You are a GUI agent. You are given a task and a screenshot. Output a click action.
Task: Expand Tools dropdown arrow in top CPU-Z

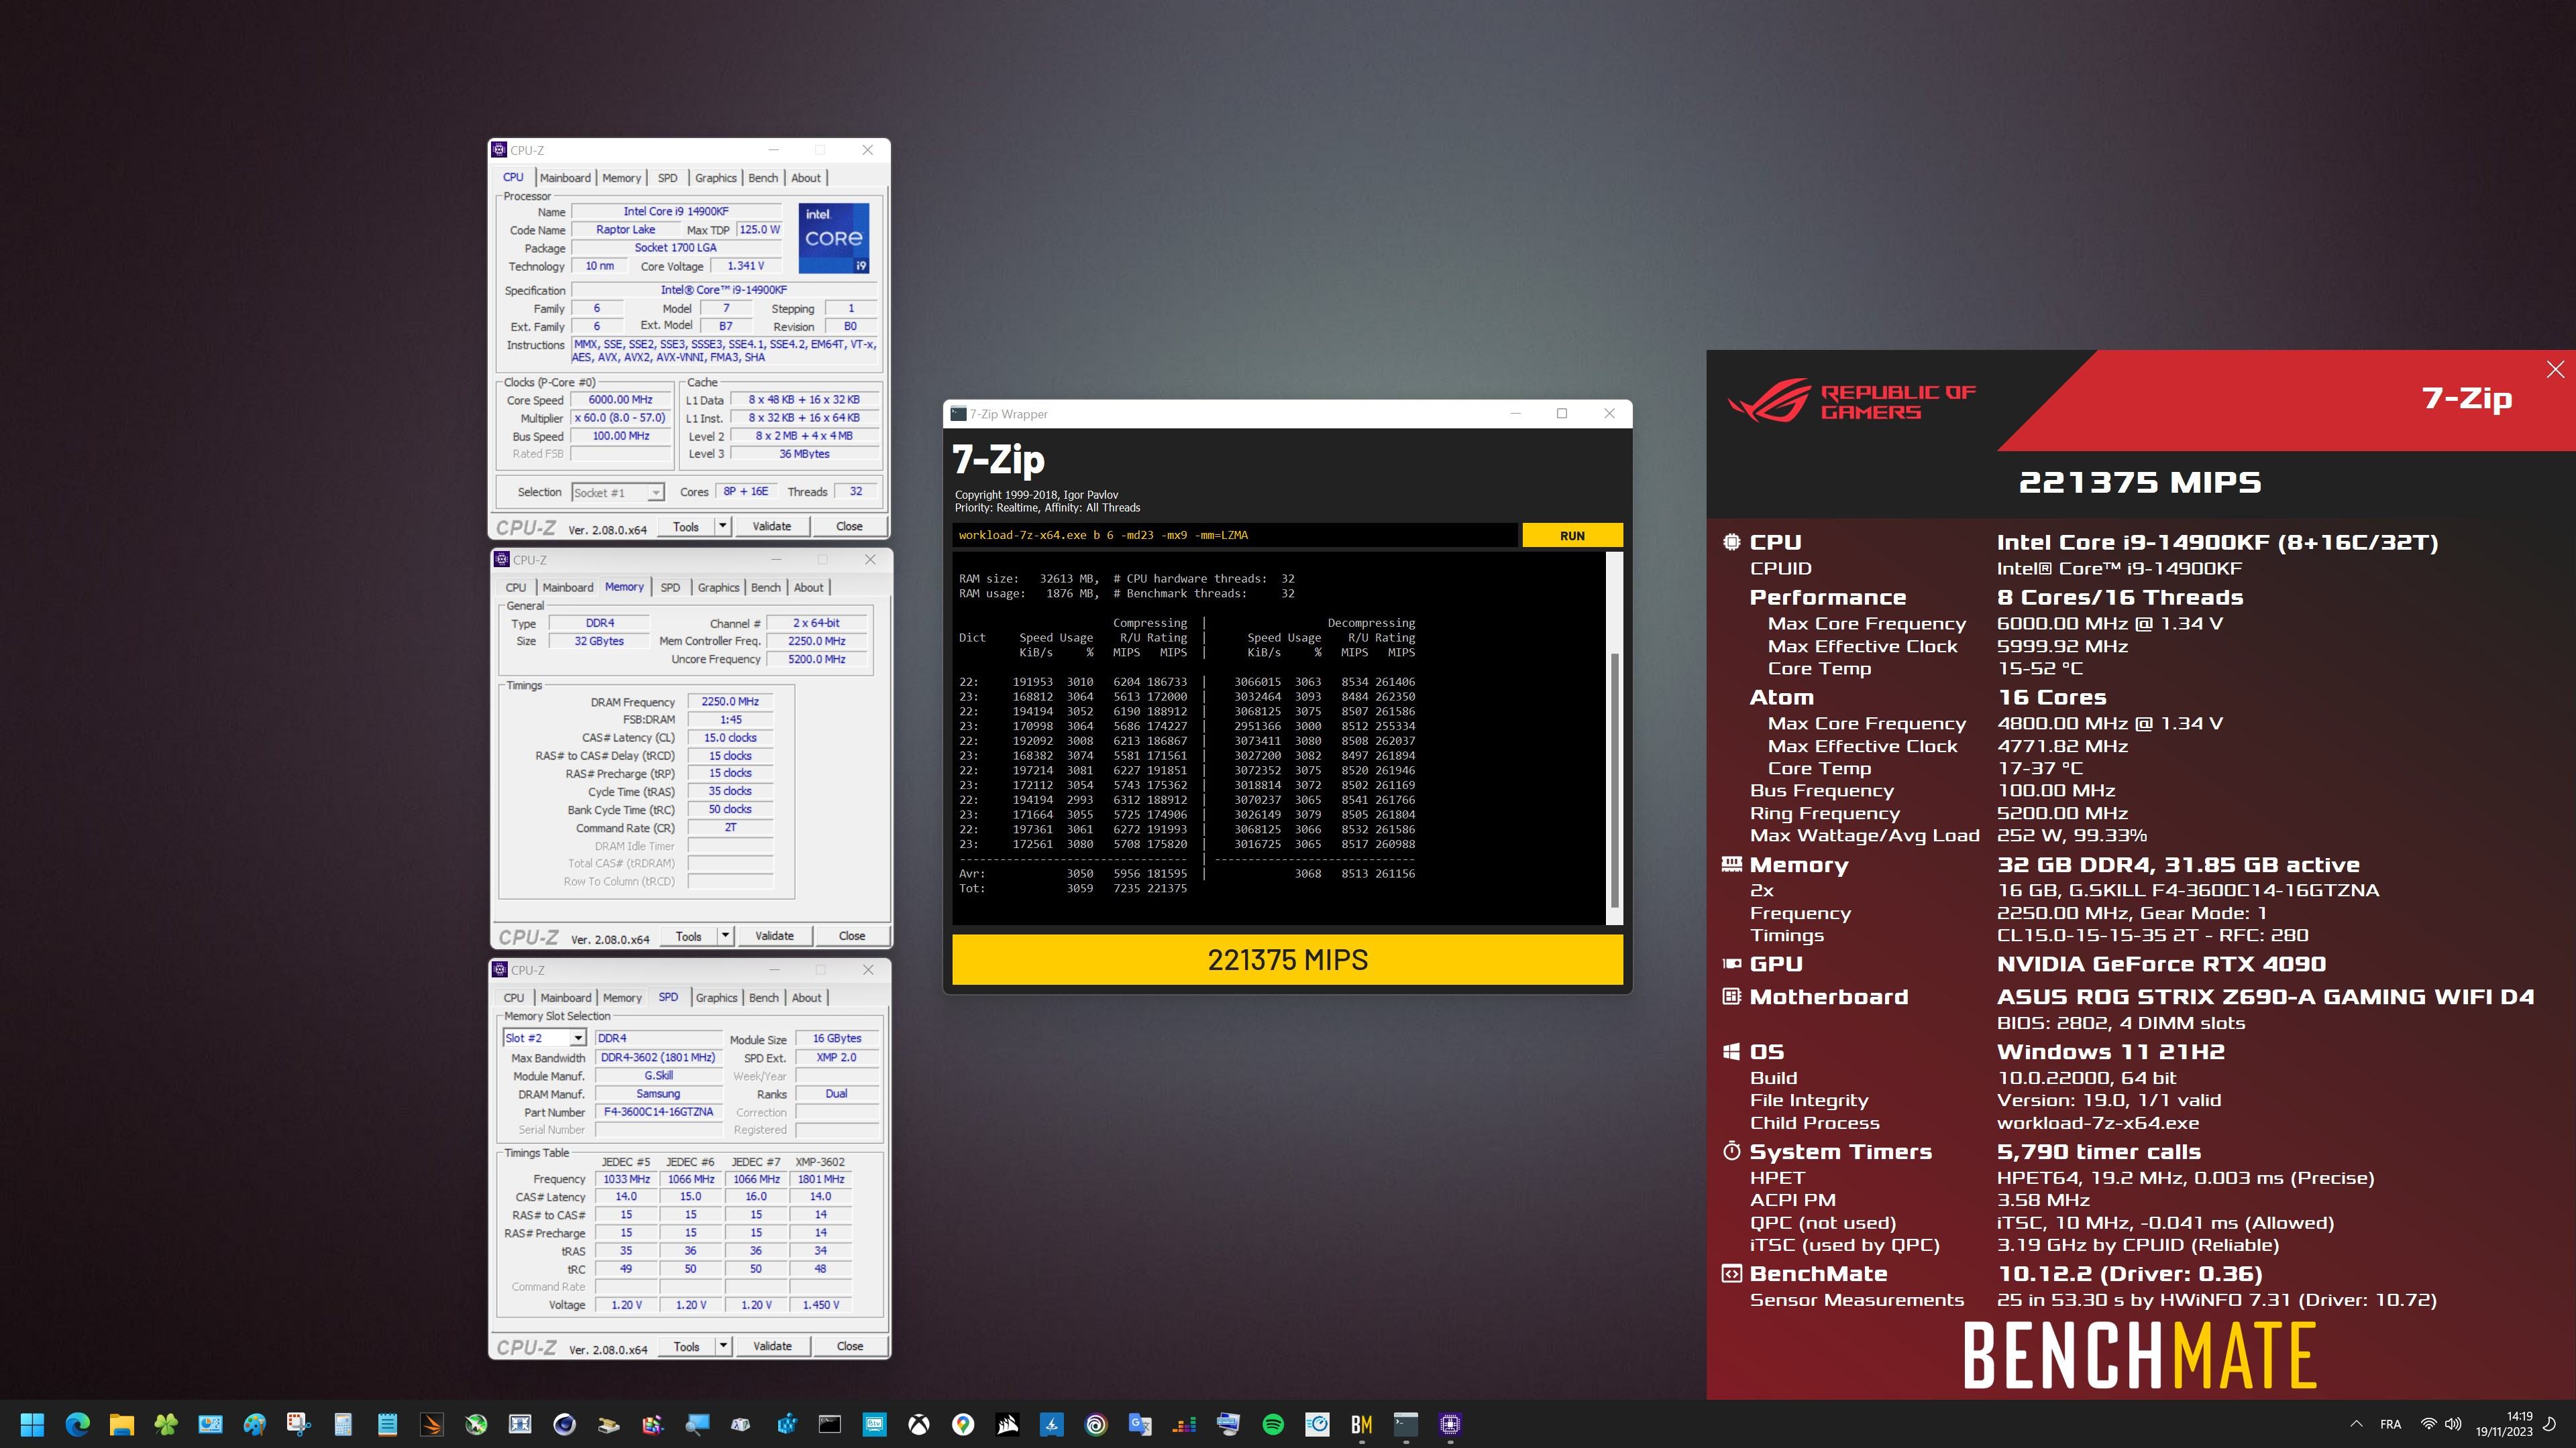pos(722,526)
